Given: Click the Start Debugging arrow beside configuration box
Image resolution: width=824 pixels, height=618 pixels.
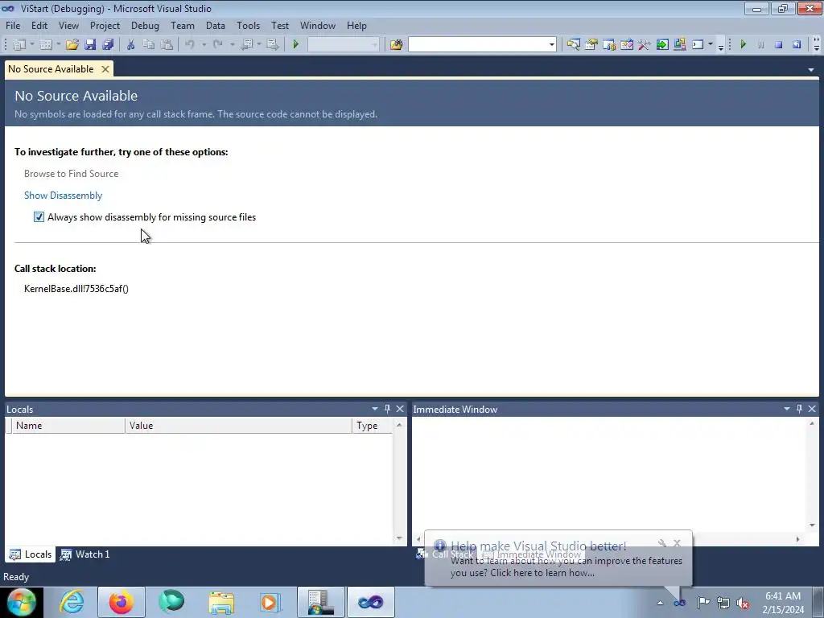Looking at the screenshot, I should click(296, 45).
